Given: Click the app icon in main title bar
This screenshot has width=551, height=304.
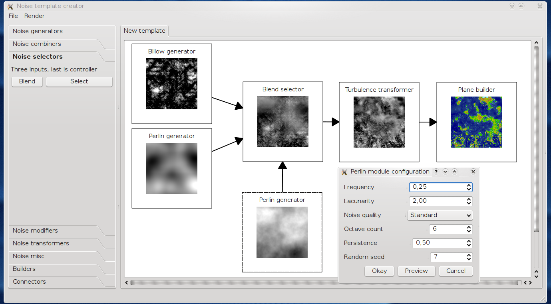Looking at the screenshot, I should coord(10,6).
